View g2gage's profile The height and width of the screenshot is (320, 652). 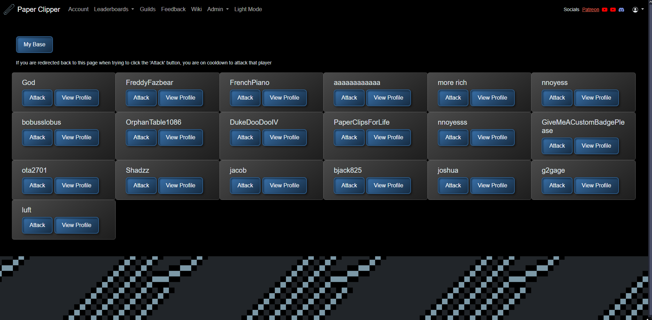[596, 186]
